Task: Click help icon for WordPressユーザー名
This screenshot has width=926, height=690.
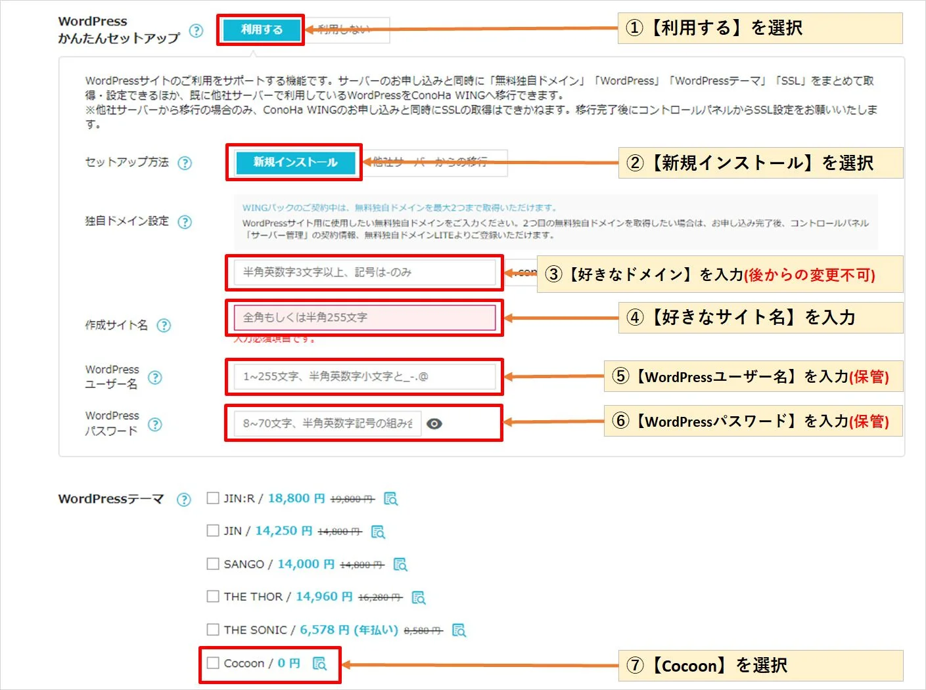Action: (154, 377)
